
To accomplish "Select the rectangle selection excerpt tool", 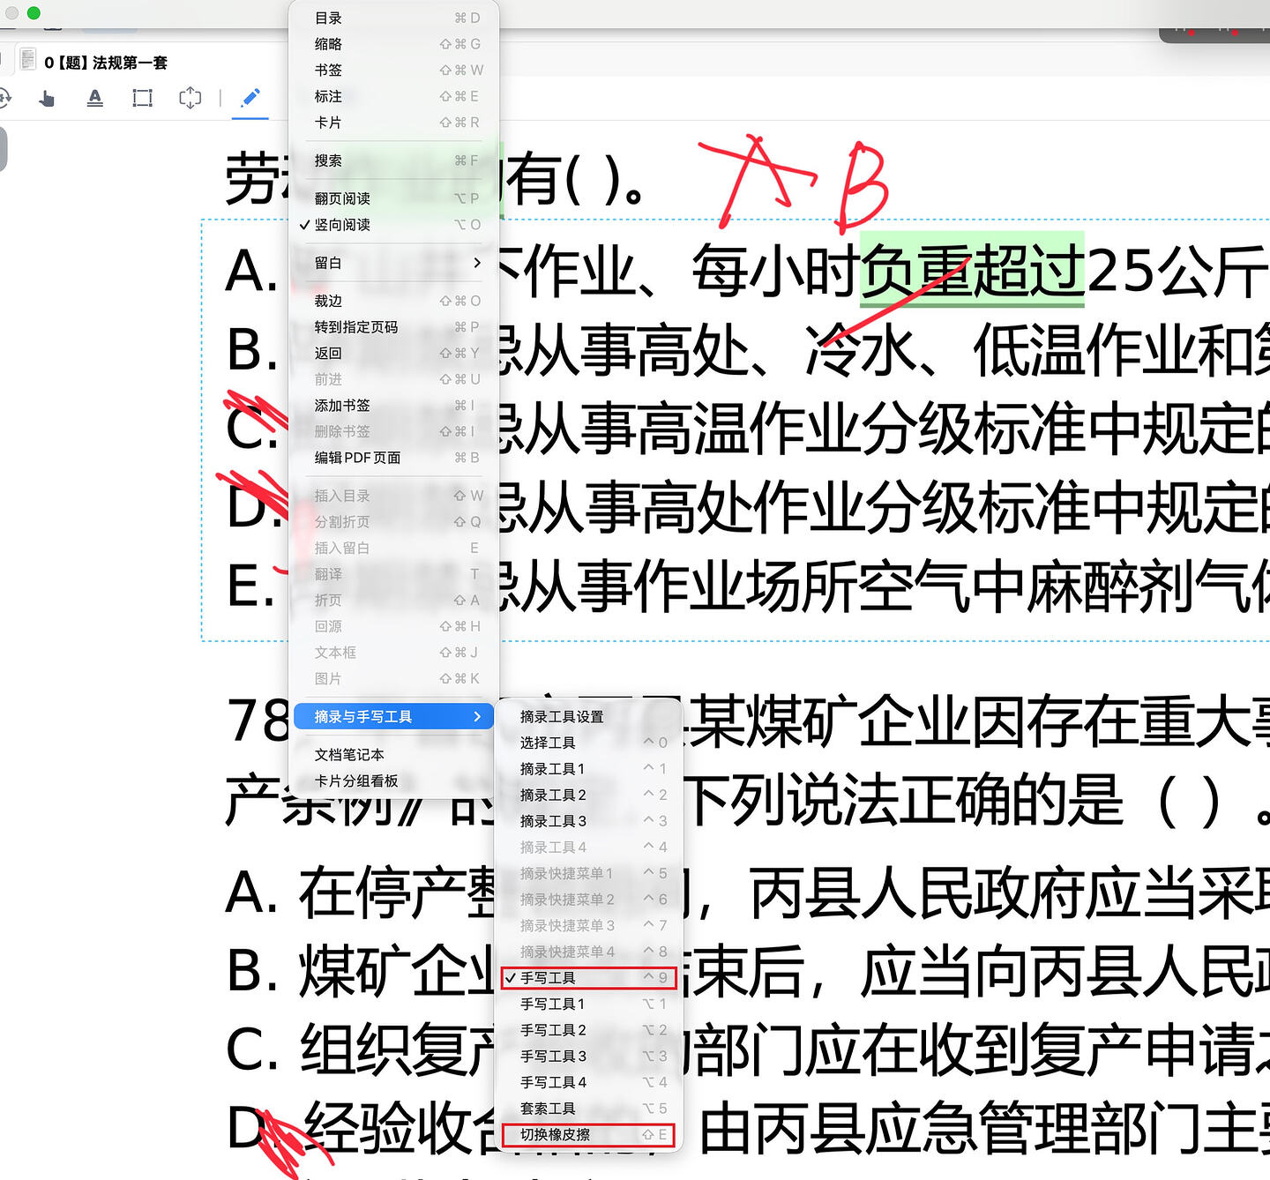I will (x=143, y=98).
